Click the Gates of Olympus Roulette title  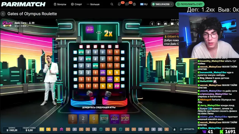click(x=32, y=14)
